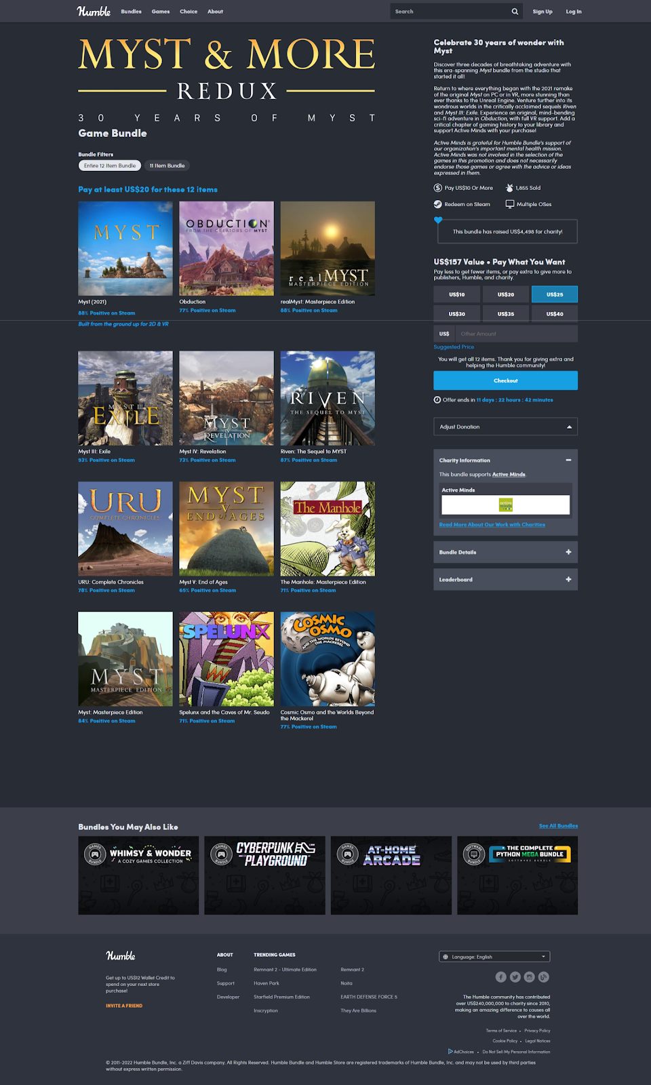
Task: Click the Pay US$10 Or More dollar icon
Action: 438,188
